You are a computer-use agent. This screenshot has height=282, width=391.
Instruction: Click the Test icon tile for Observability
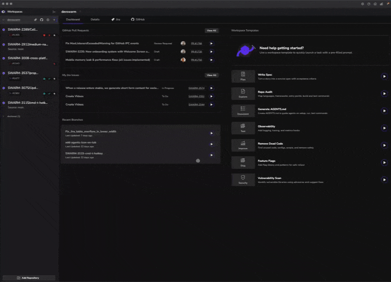(243, 128)
